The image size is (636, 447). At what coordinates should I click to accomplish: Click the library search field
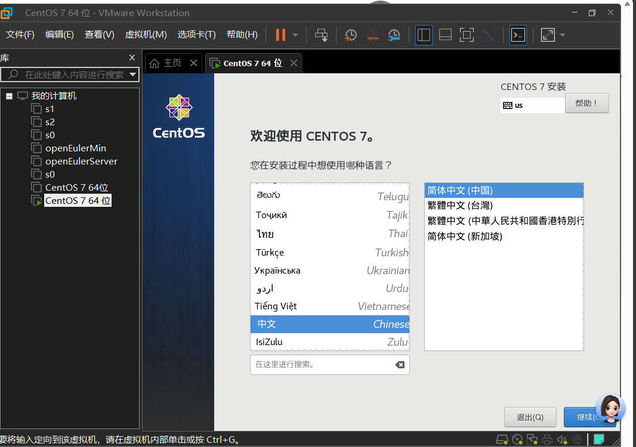70,74
